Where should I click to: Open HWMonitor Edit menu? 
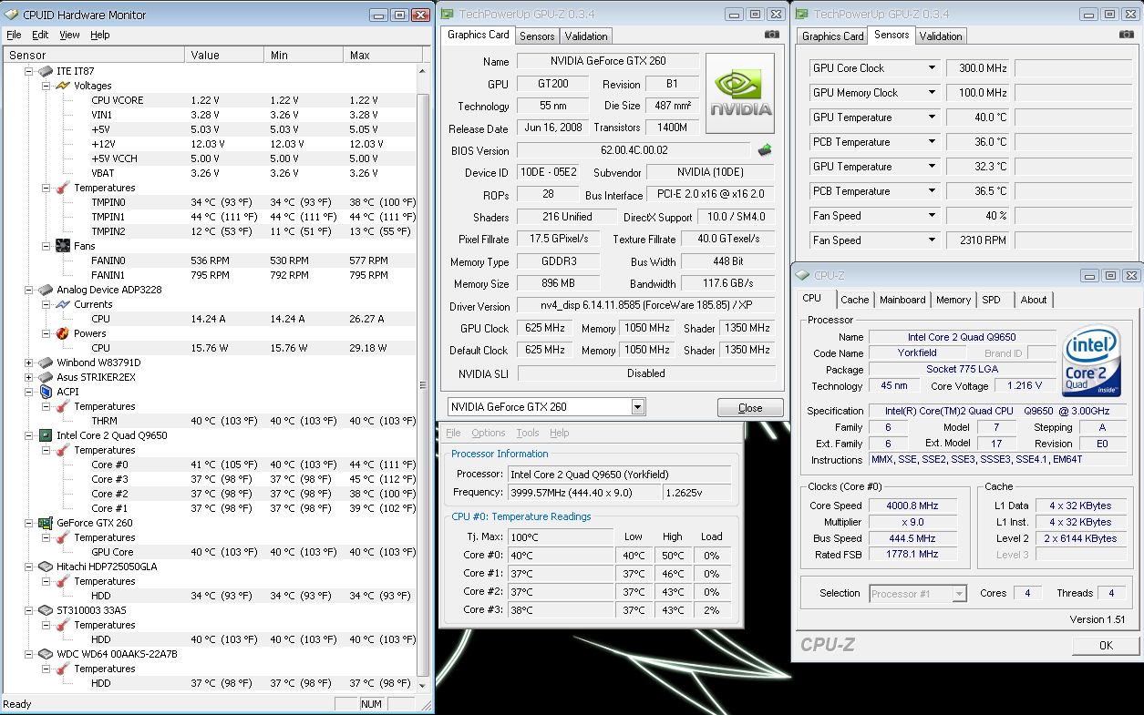(40, 35)
